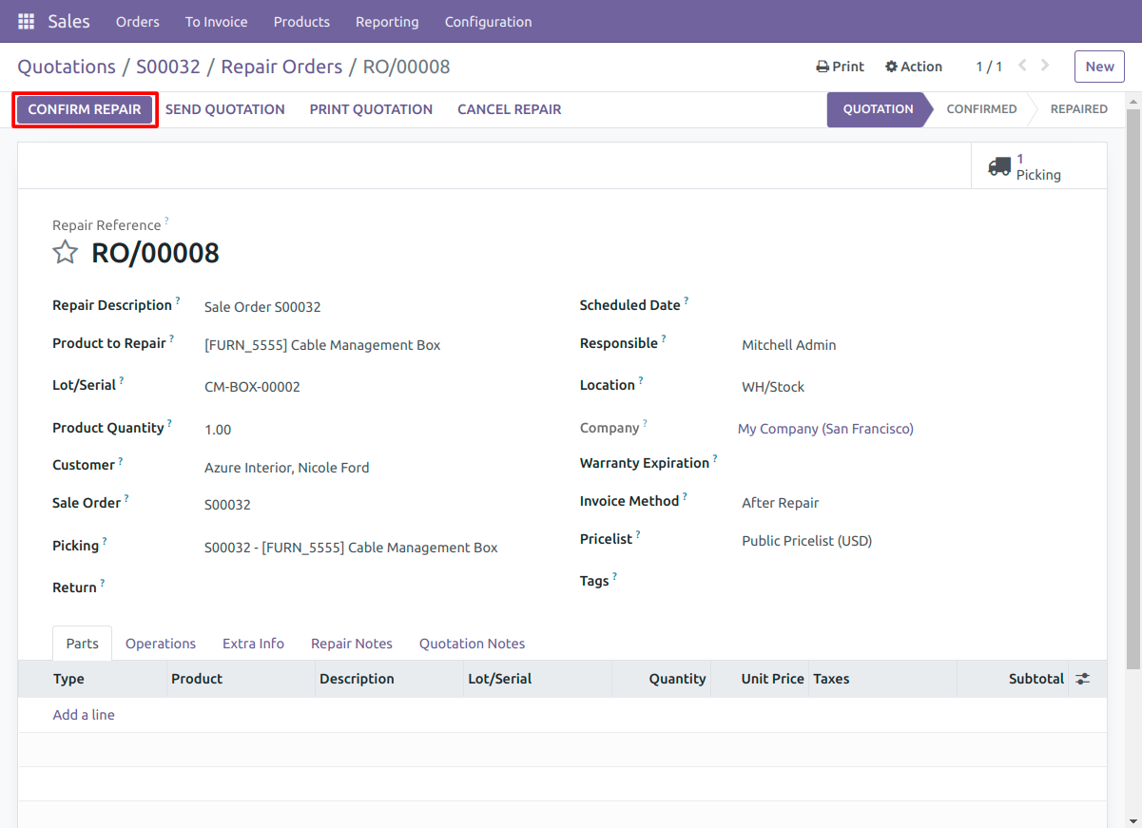Go to next record arrow
Image resolution: width=1142 pixels, height=828 pixels.
(1045, 66)
